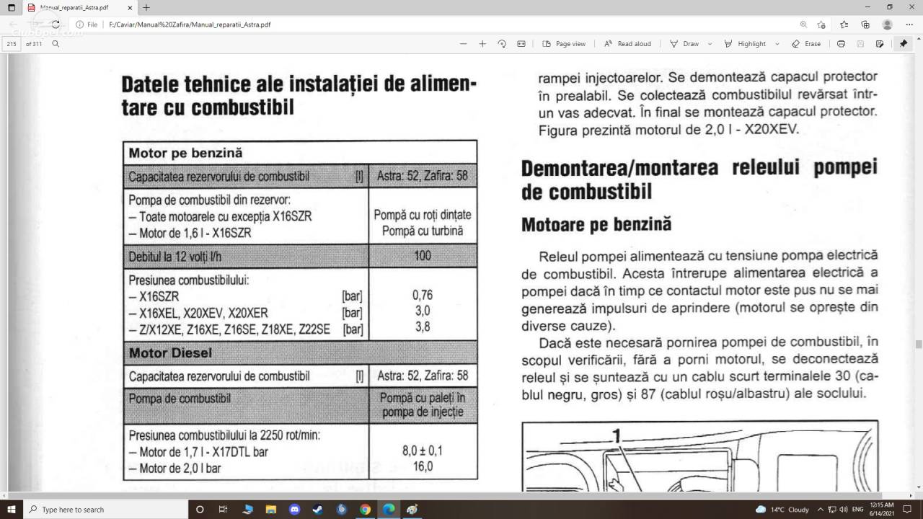Select the Highlight tool

(x=745, y=44)
